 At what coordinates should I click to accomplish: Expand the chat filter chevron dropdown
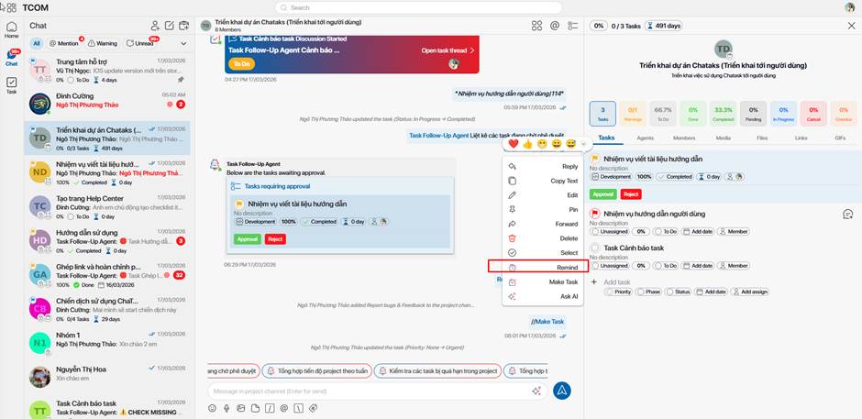[x=183, y=43]
